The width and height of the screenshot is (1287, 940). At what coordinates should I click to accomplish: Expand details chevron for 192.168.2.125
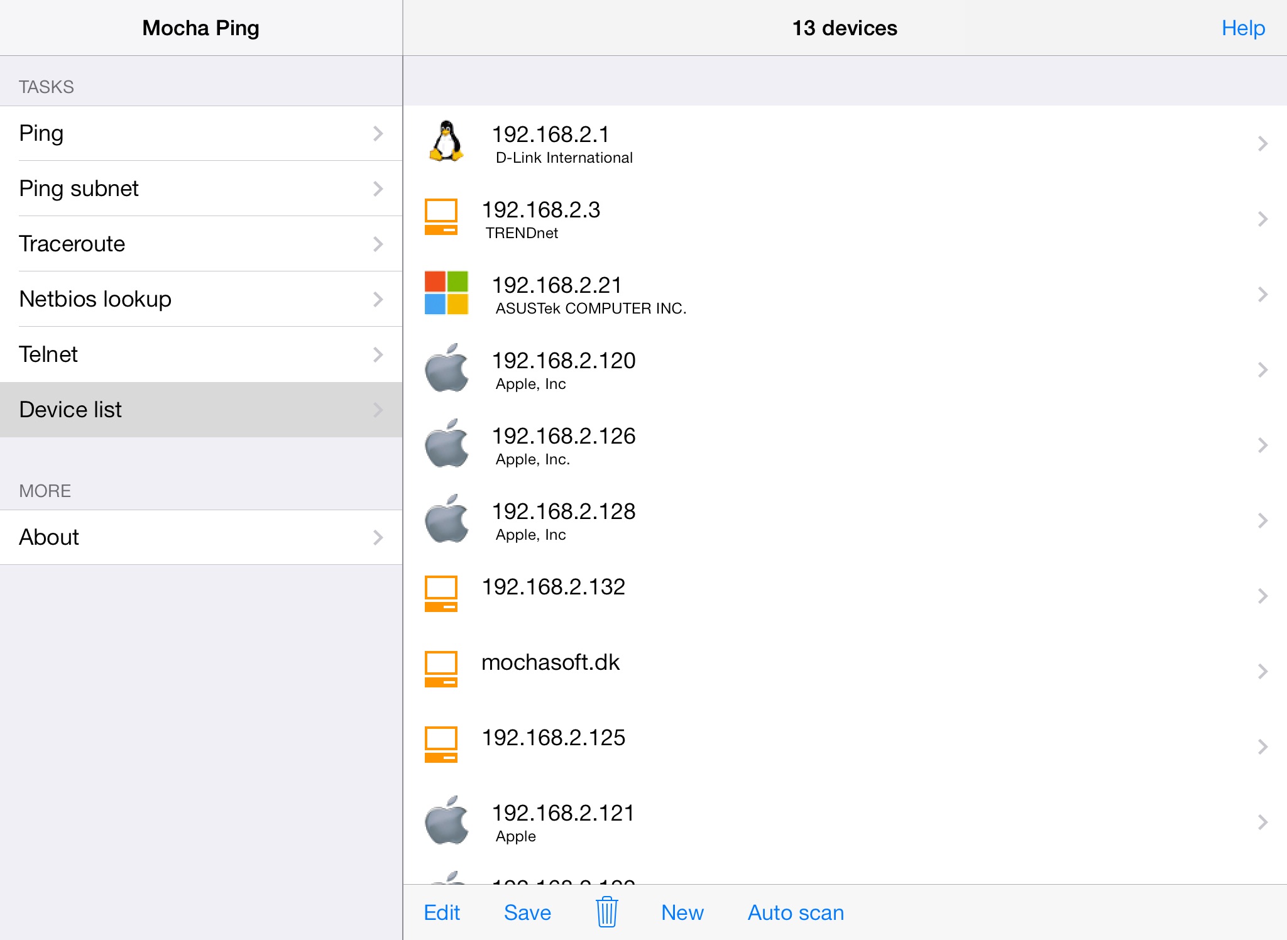(x=1262, y=747)
